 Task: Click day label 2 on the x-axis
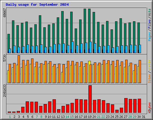pos(14,117)
